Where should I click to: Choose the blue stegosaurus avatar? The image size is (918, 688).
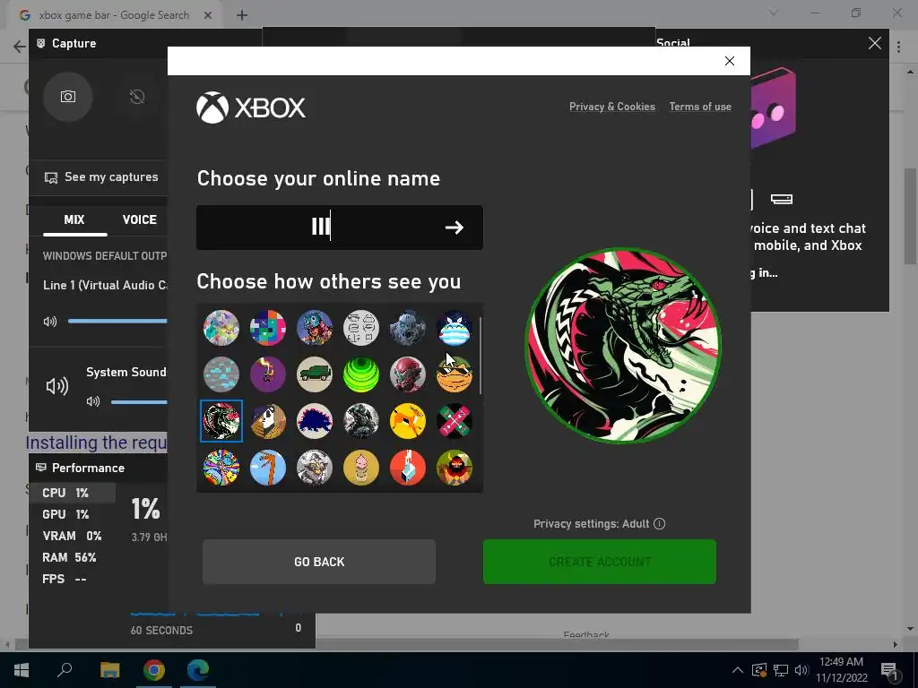pos(315,421)
